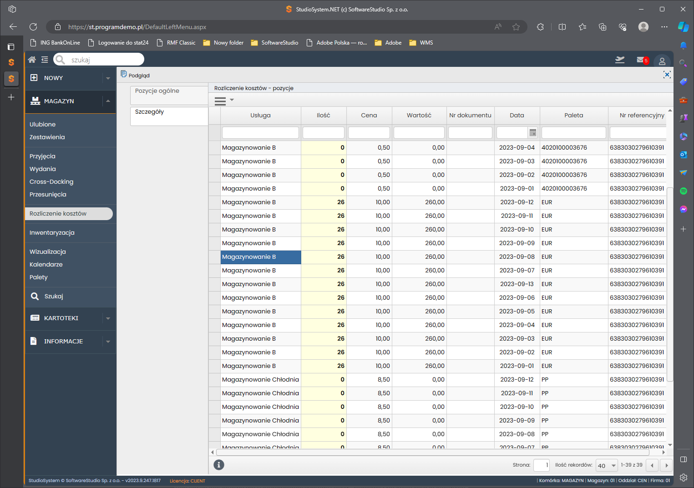The image size is (694, 488).
Task: Click the Usługa column filter field
Action: pos(260,133)
